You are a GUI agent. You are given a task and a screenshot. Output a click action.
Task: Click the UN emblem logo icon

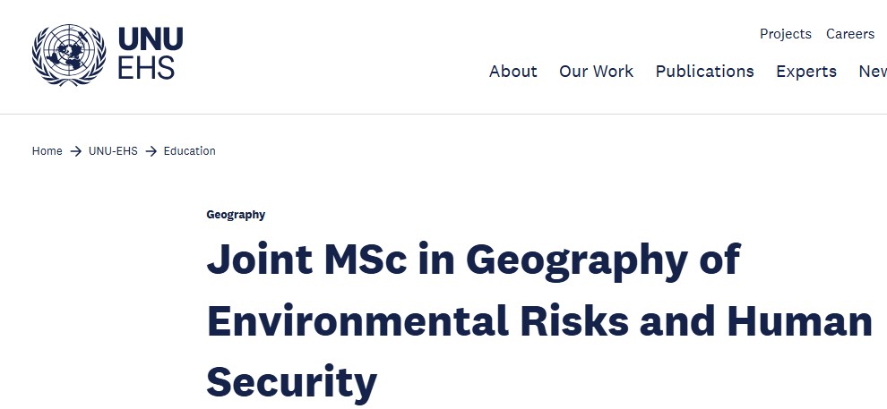click(x=69, y=55)
